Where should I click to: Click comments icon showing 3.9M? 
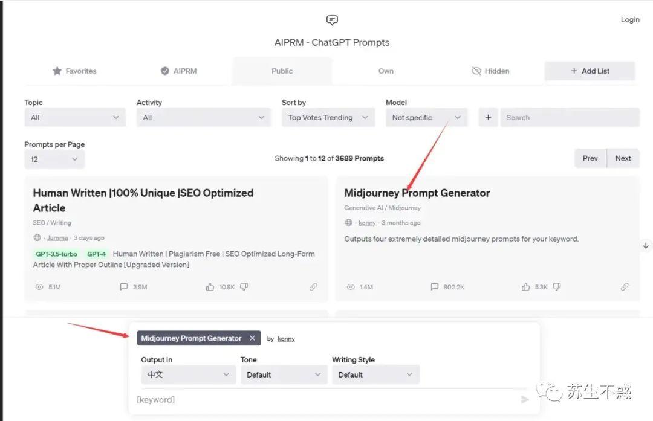[124, 287]
